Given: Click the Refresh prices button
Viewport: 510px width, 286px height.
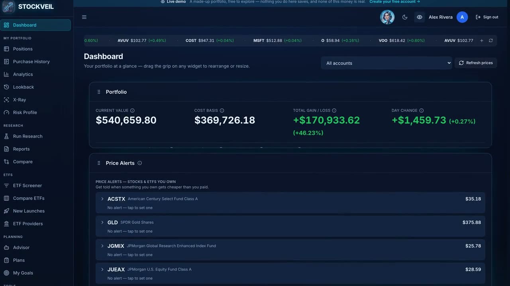Looking at the screenshot, I should point(476,63).
